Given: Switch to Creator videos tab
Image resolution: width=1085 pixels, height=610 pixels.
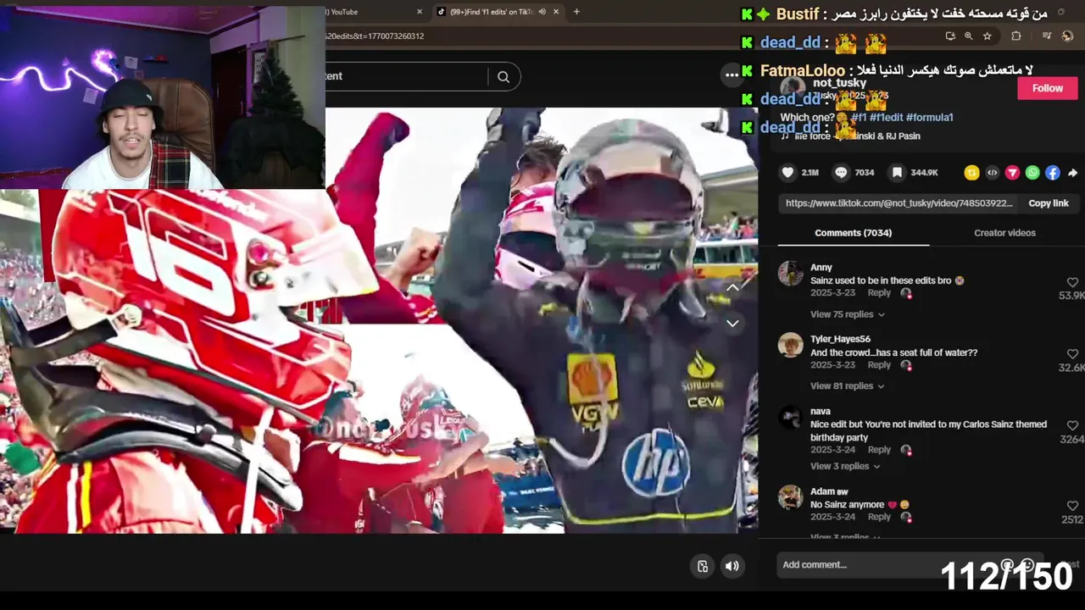Looking at the screenshot, I should 1004,233.
